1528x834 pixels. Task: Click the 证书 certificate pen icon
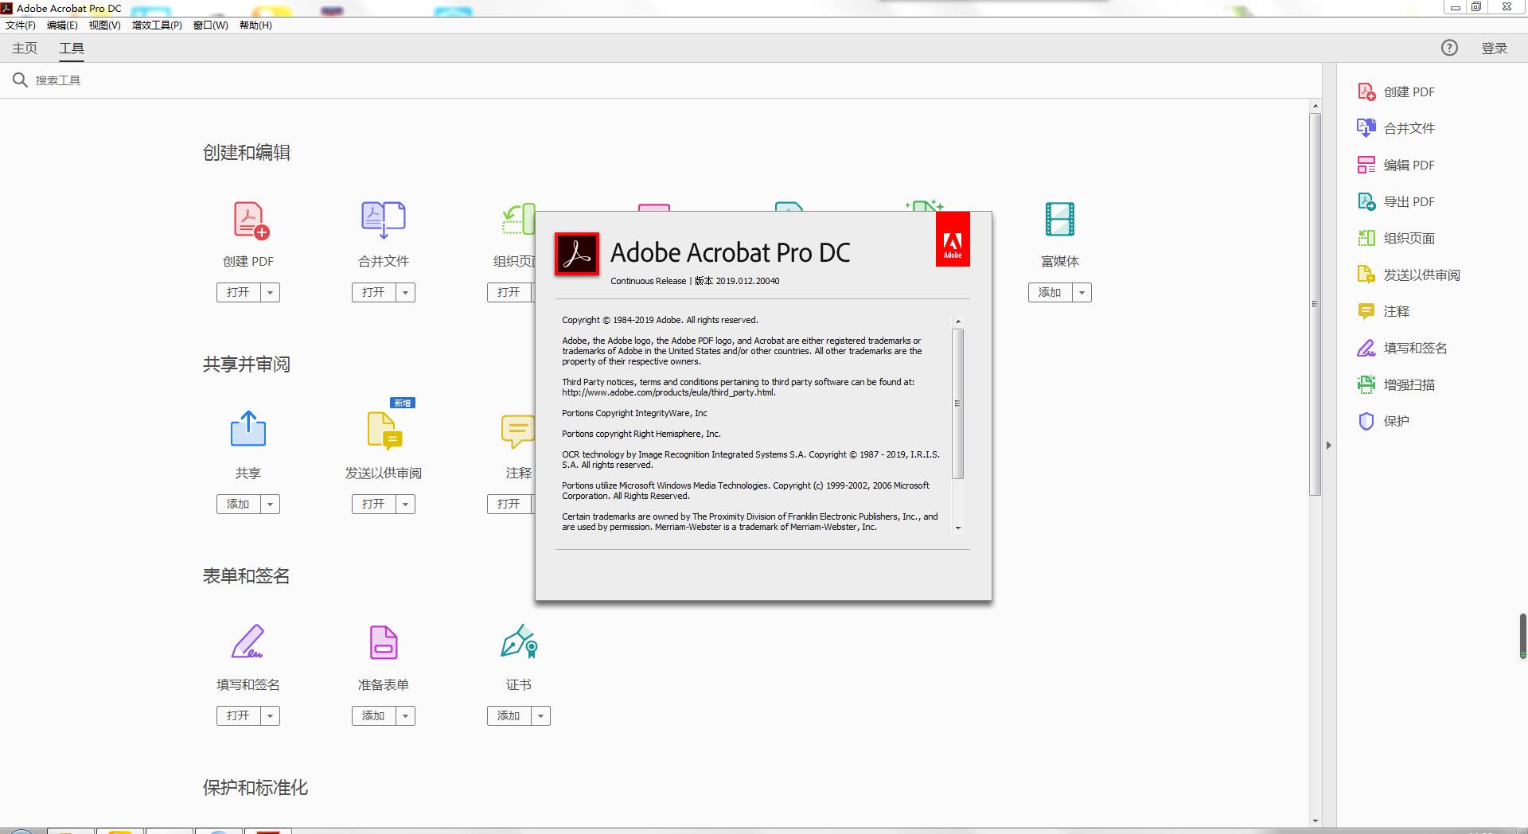[519, 641]
